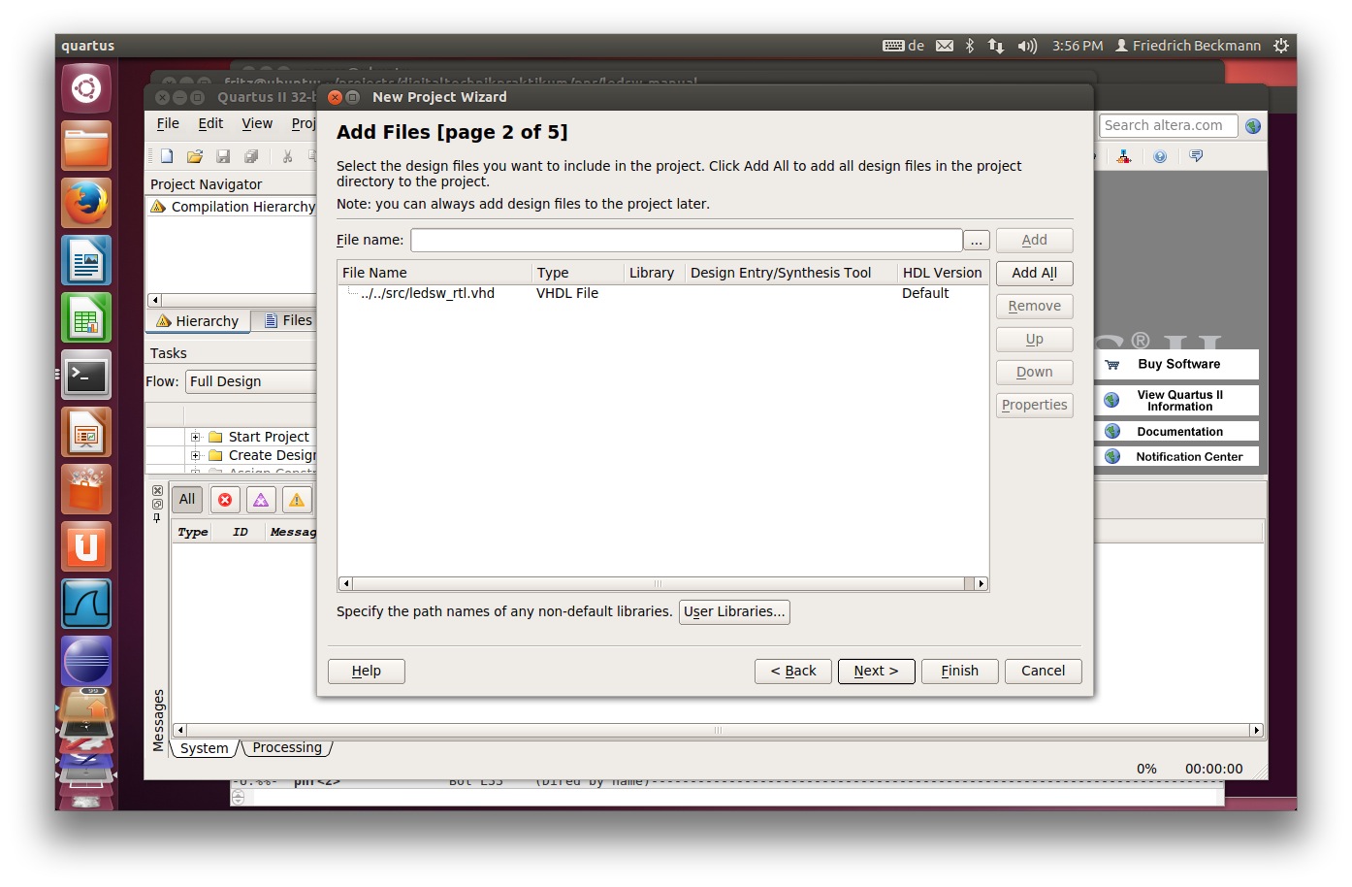The image size is (1352, 887).
Task: Click the globe icon beside the search box
Action: point(1253,126)
